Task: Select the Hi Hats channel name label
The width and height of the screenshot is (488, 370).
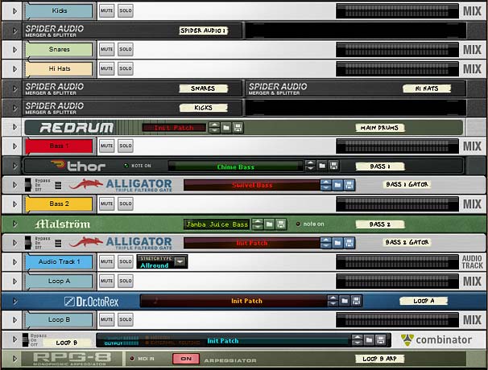Action: tap(59, 68)
